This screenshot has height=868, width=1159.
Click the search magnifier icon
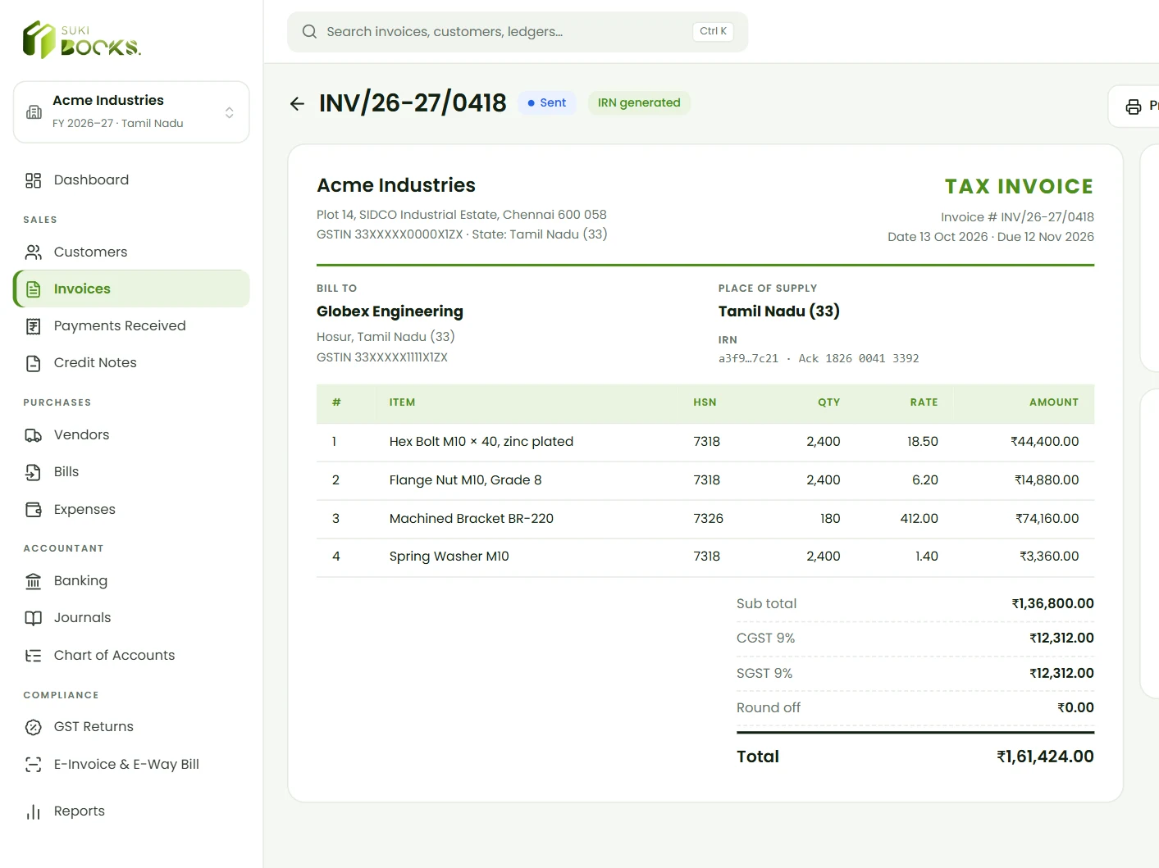[x=309, y=32]
